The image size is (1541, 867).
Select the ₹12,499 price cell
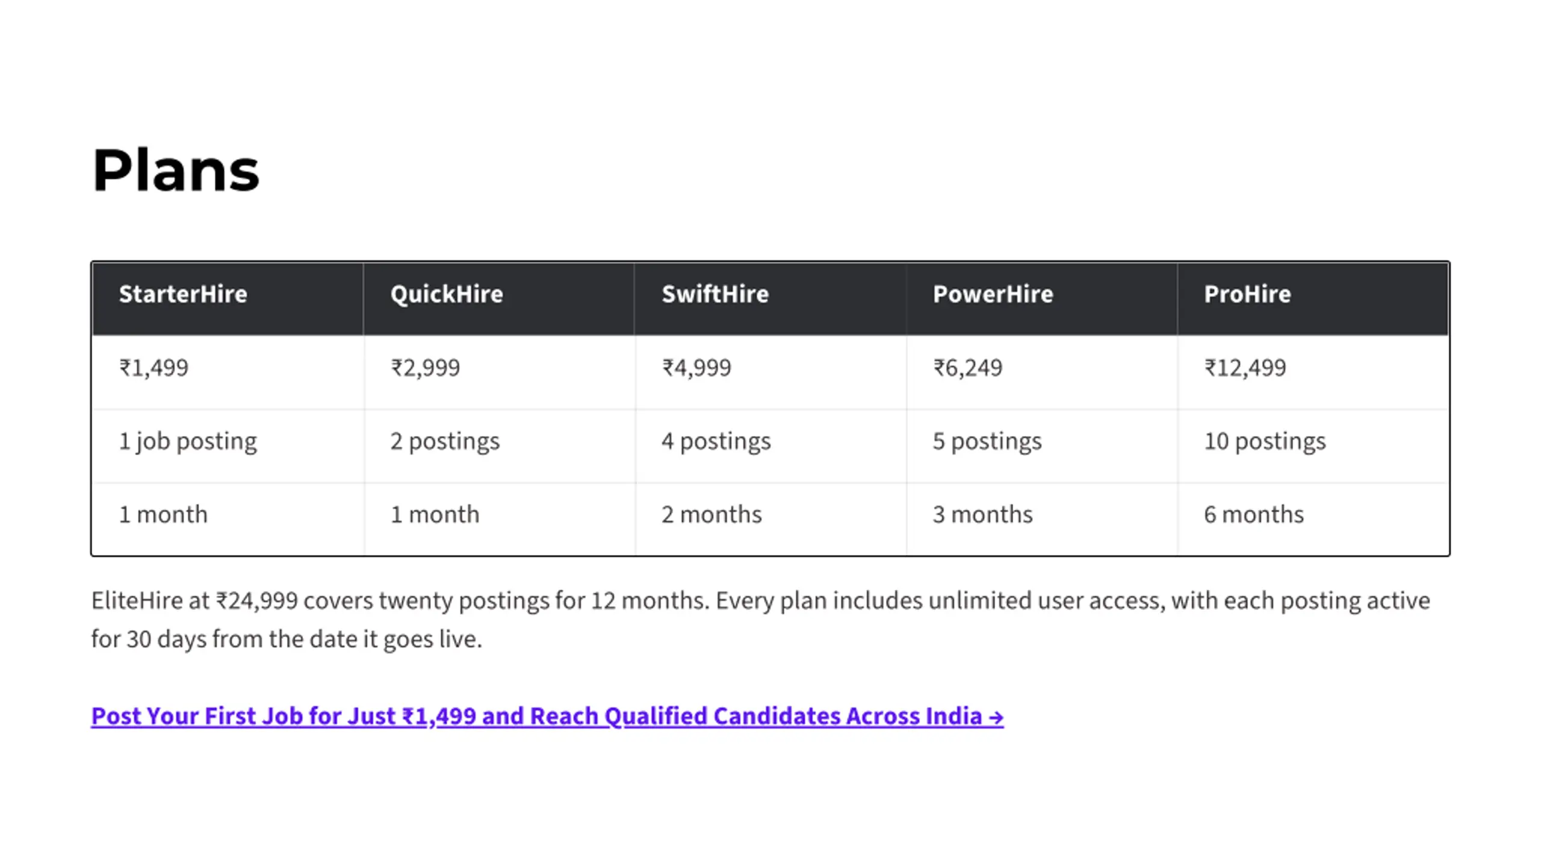1313,372
